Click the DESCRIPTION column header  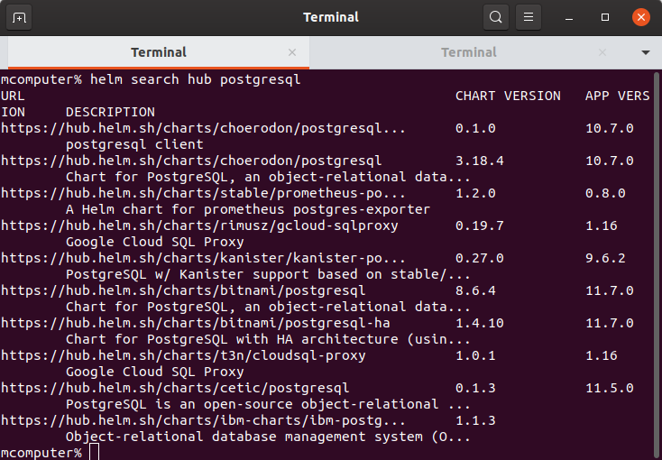pyautogui.click(x=110, y=112)
